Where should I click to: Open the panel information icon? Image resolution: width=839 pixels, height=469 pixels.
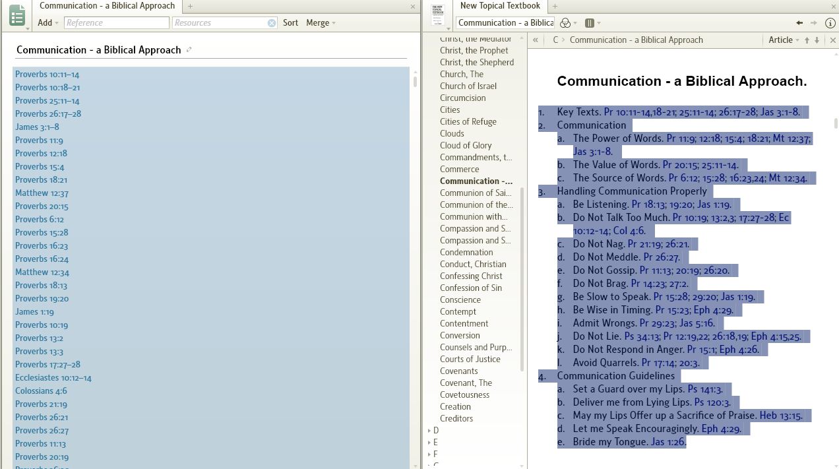pos(830,22)
